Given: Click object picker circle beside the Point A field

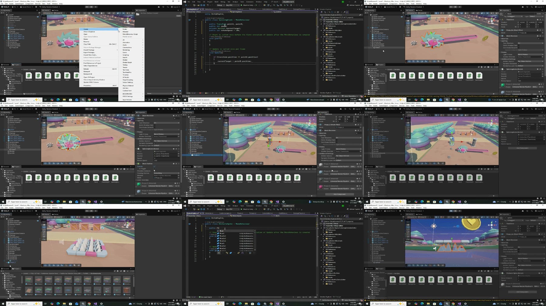Looking at the screenshot, I should pos(178,154).
